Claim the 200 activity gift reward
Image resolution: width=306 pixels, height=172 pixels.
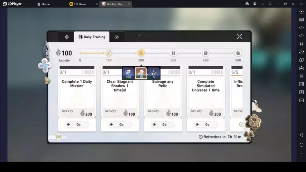(141, 53)
